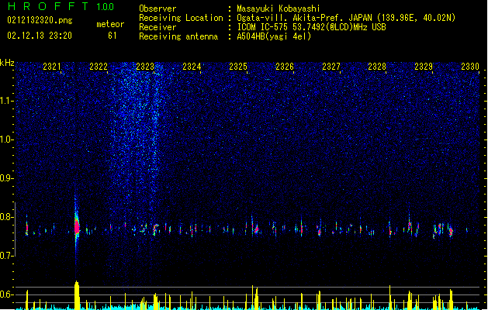The height and width of the screenshot is (310, 488).
Task: Select the file name 0212132320.png
Action: (x=40, y=20)
